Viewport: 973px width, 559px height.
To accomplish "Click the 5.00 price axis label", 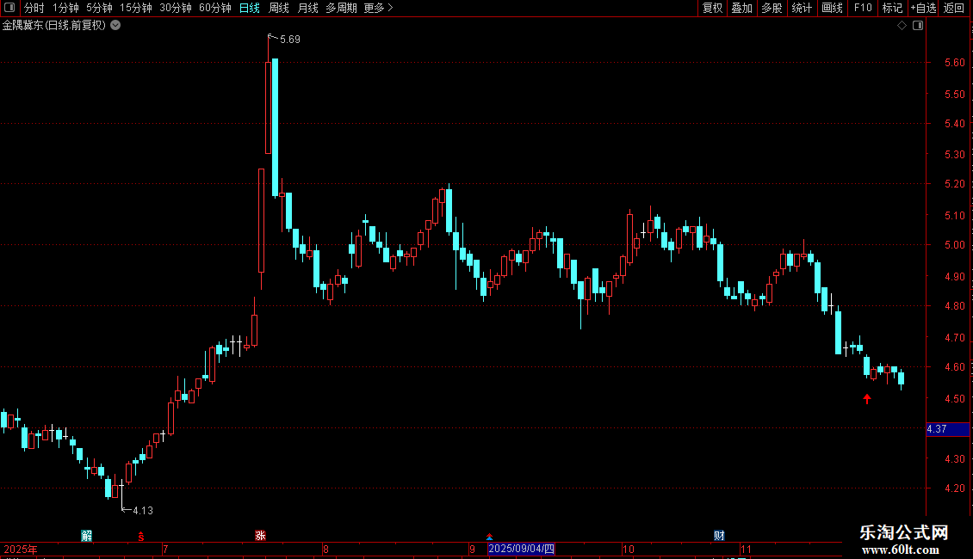I will [x=954, y=245].
